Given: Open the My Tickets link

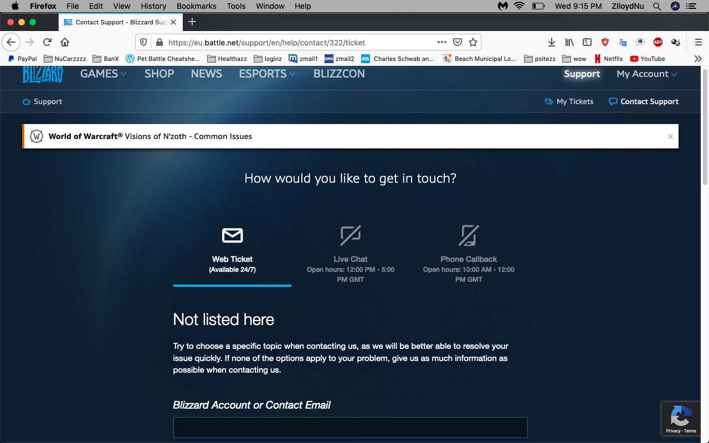Looking at the screenshot, I should tap(569, 101).
